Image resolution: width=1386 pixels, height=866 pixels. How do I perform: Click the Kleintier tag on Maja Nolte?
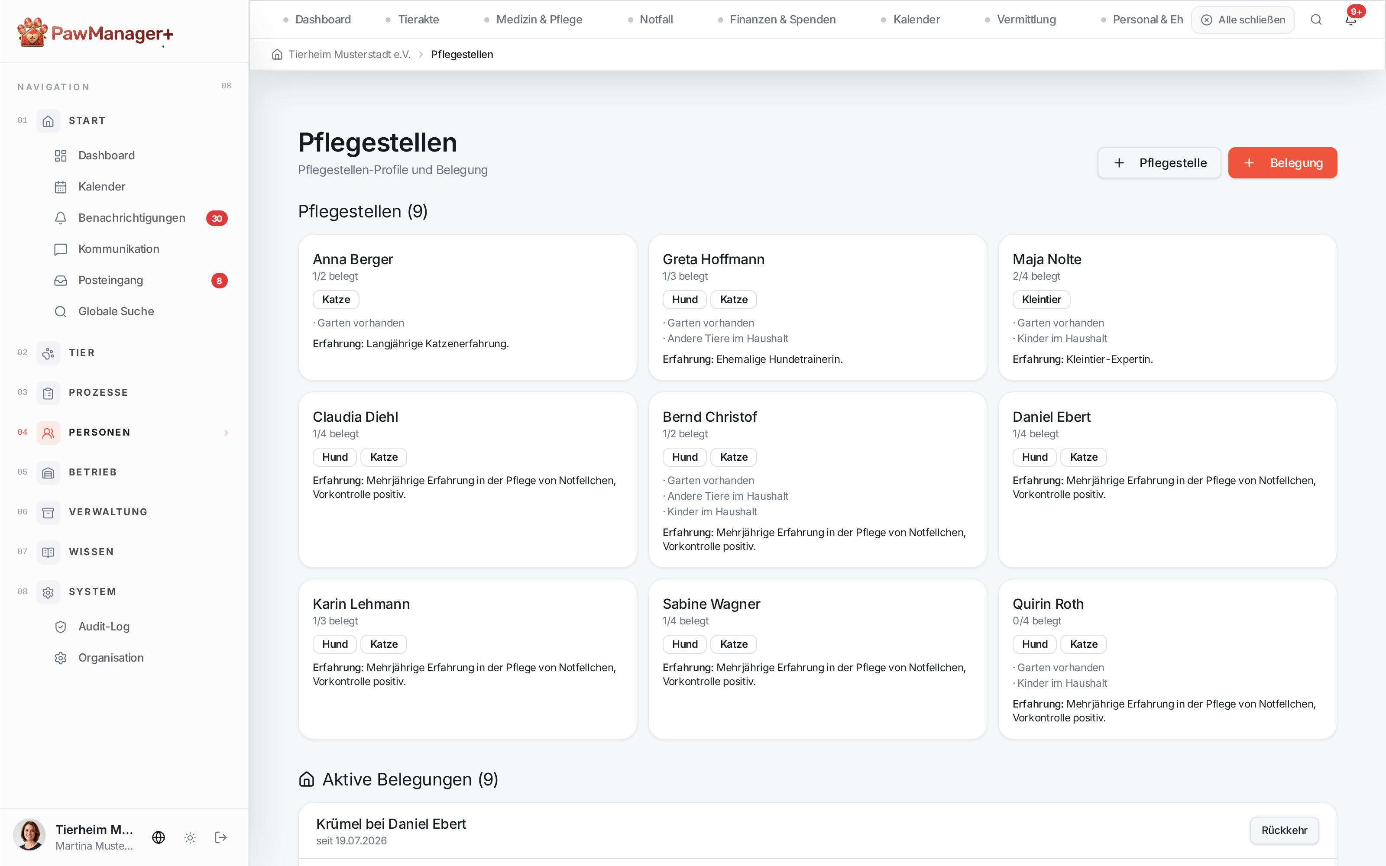[1041, 300]
